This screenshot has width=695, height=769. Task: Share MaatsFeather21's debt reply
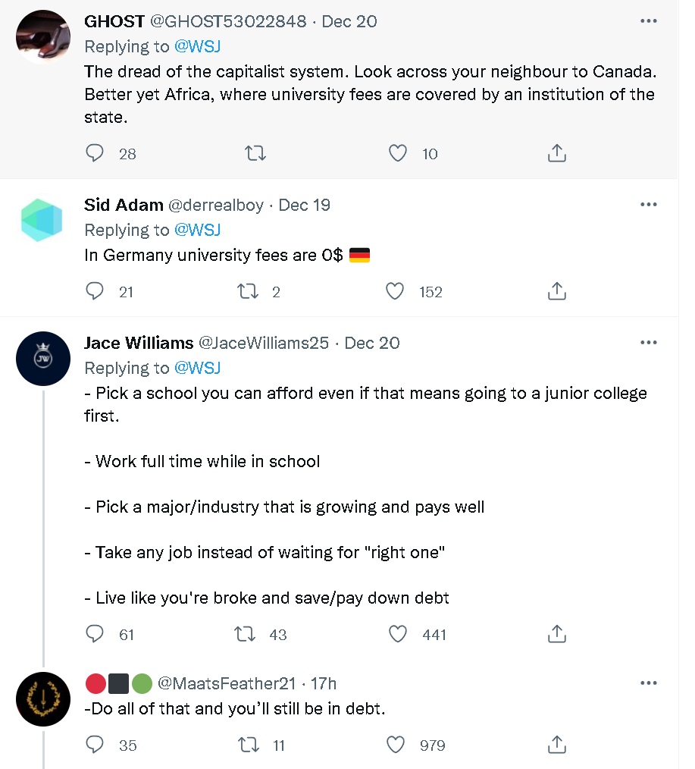click(x=556, y=745)
